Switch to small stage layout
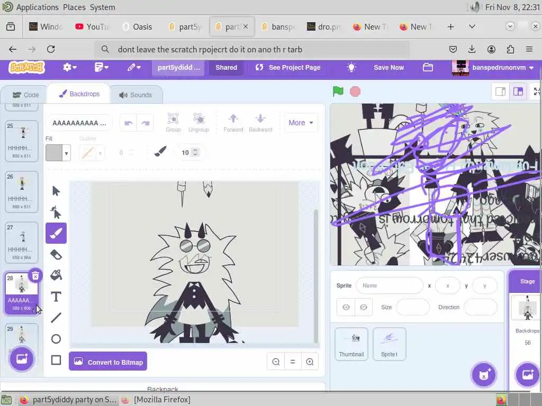This screenshot has height=406, width=542. click(501, 91)
